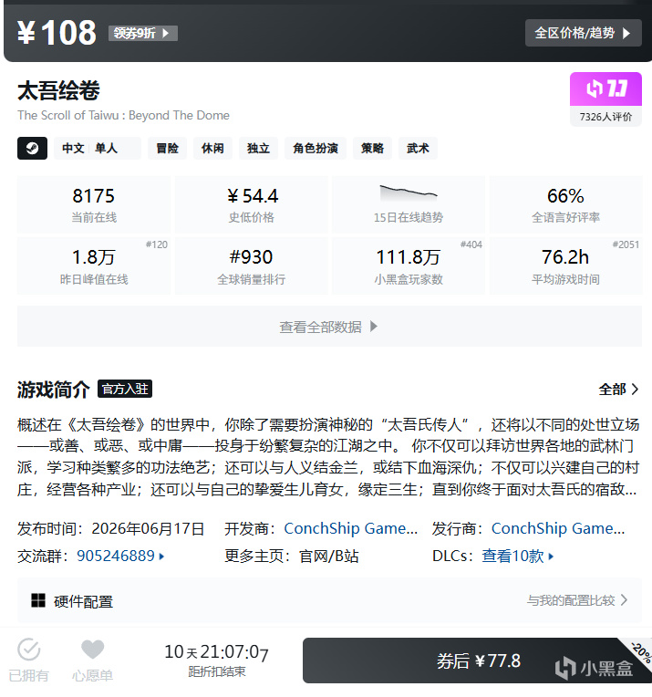The height and width of the screenshot is (697, 652).
Task: Add to wishlist with the 心愿单 heart
Action: point(92,650)
